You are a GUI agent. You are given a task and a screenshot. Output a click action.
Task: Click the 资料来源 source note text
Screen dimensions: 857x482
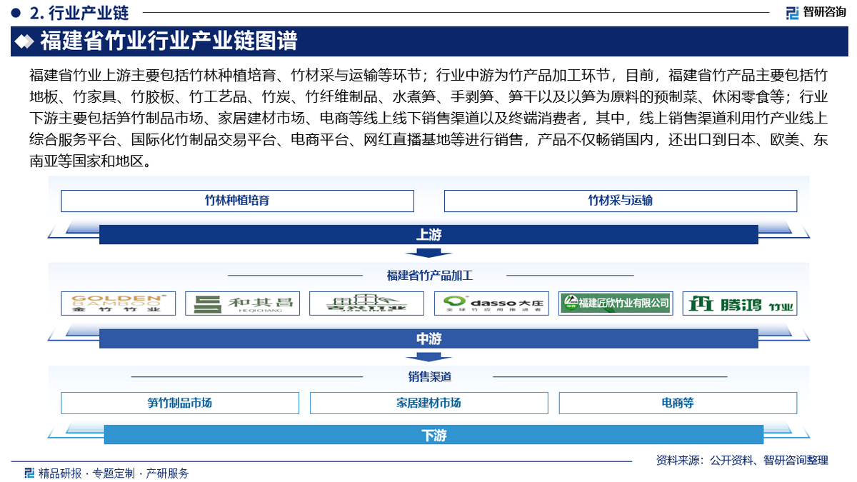[742, 461]
